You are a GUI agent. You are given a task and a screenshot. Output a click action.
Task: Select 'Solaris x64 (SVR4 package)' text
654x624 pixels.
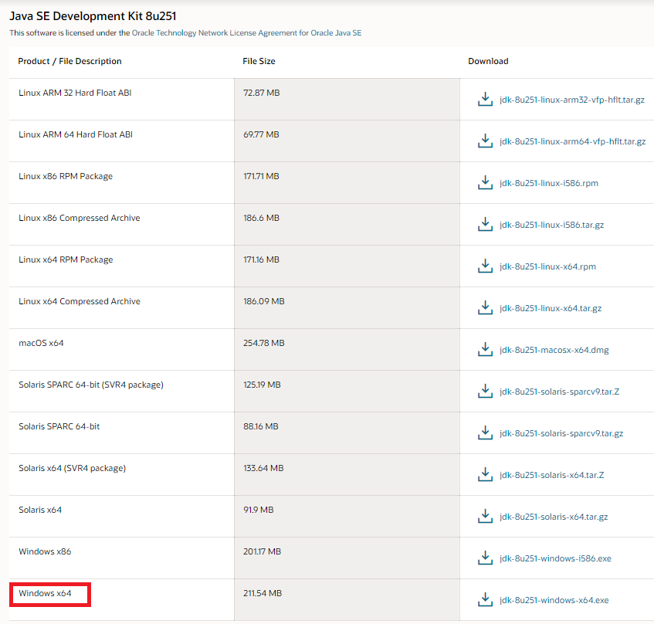(x=72, y=469)
